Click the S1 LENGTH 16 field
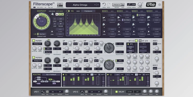This screenshot has height=97, width=193. tap(99, 74)
